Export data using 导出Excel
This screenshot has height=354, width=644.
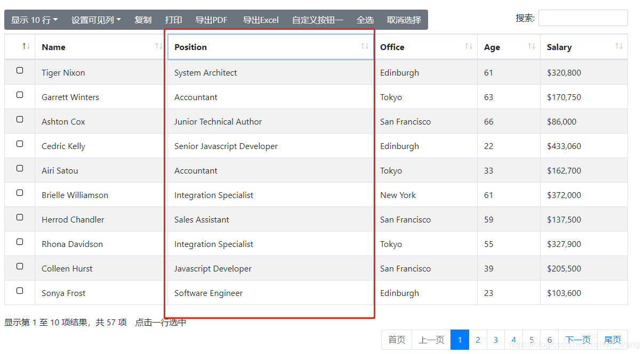261,20
